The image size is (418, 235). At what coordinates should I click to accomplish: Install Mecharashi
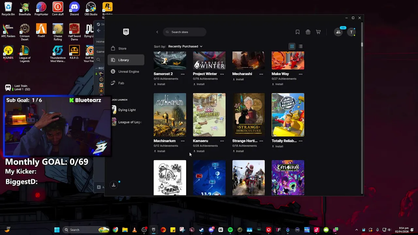point(238,79)
